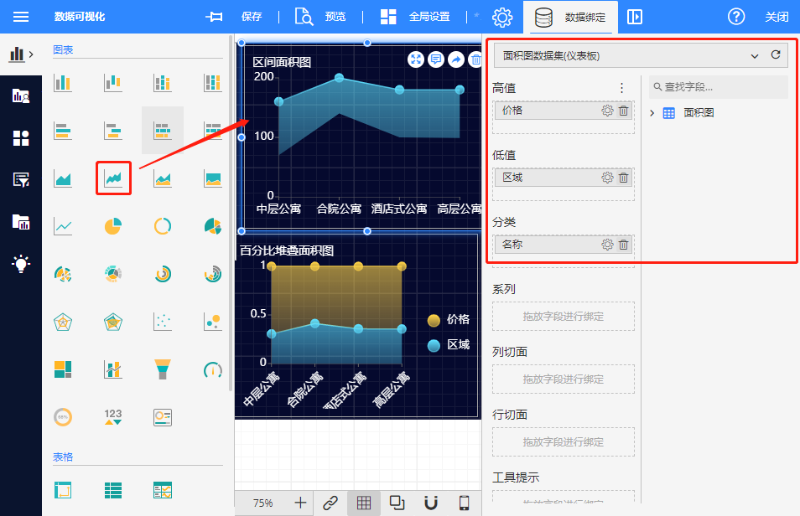The image size is (800, 516).
Task: Refresh the dataset list
Action: 776,55
